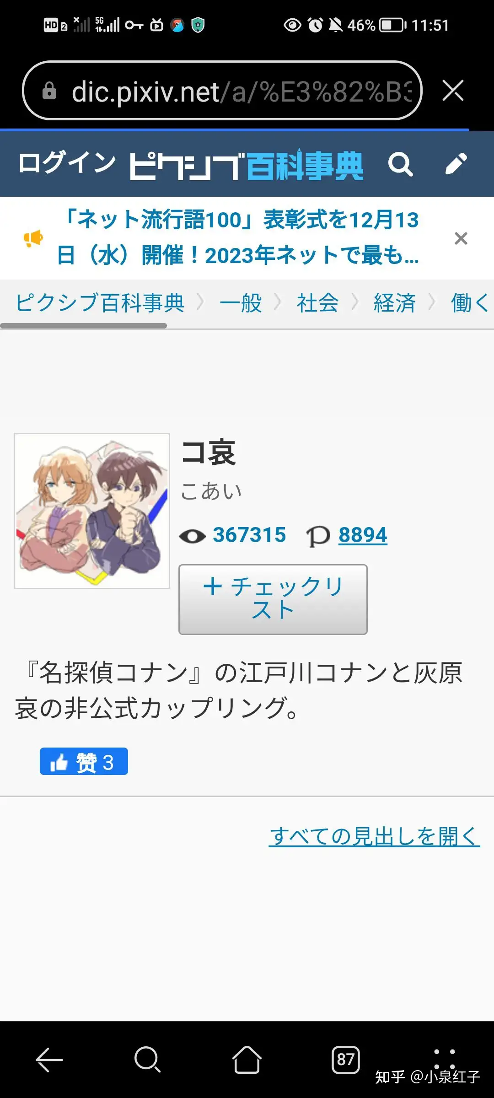The image size is (494, 1098).
Task: Tap the browser back arrow
Action: coord(49,1060)
